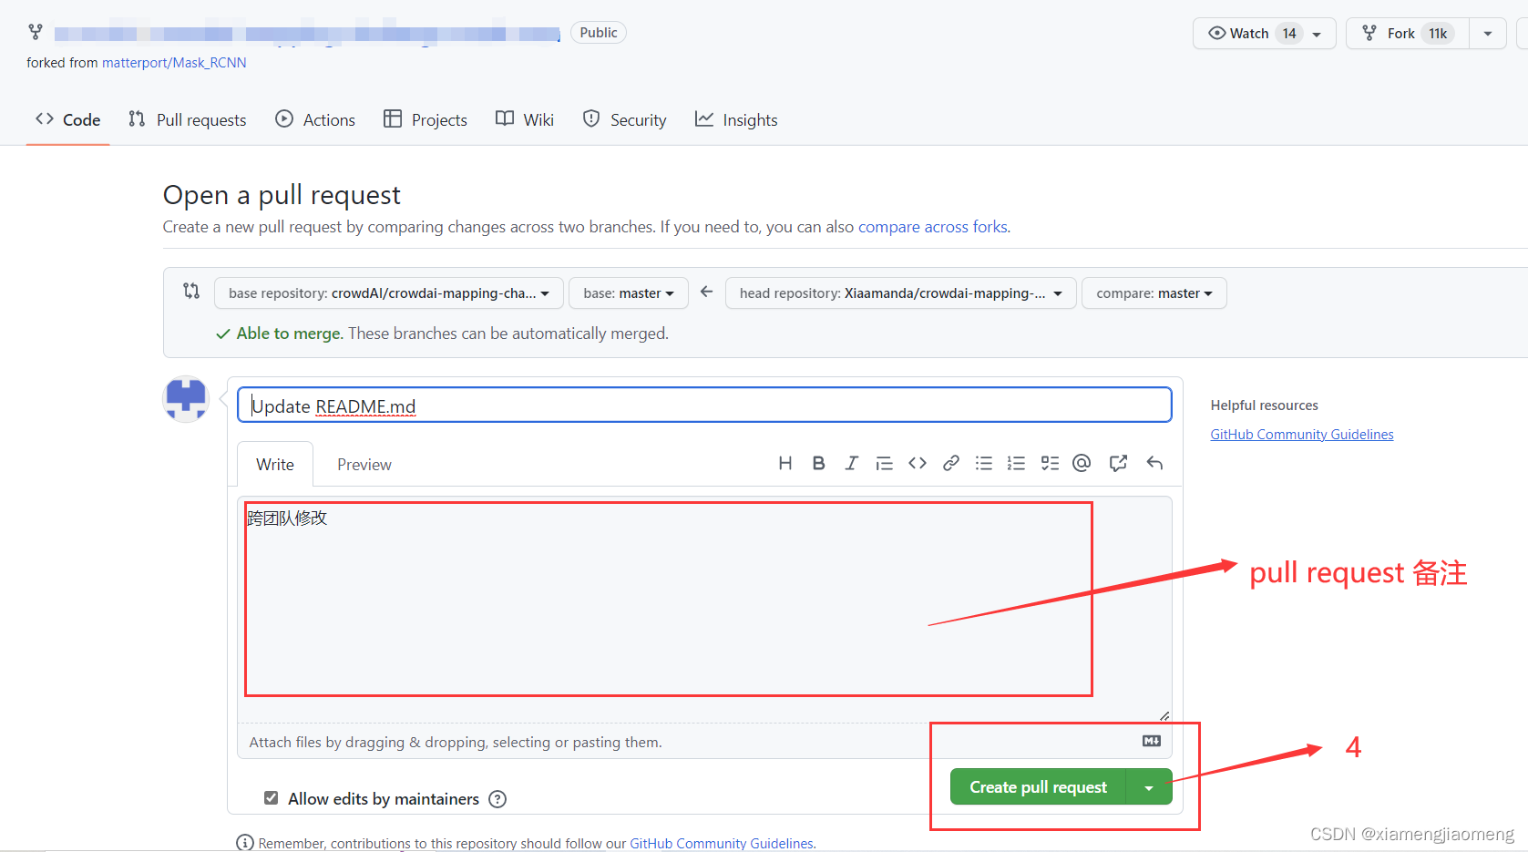
Task: Insert code formatting icon
Action: point(918,463)
